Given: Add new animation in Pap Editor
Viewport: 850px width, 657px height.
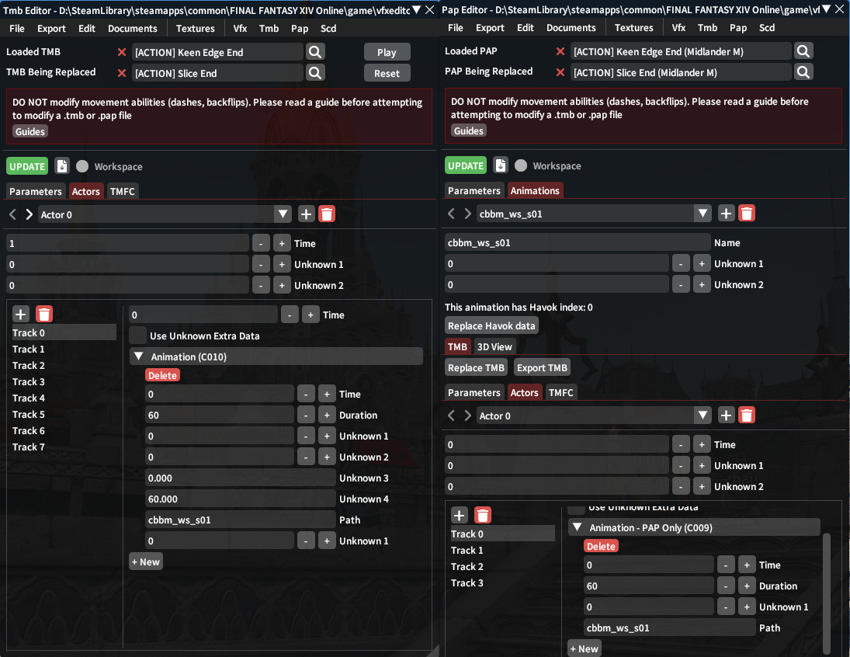Looking at the screenshot, I should click(727, 214).
